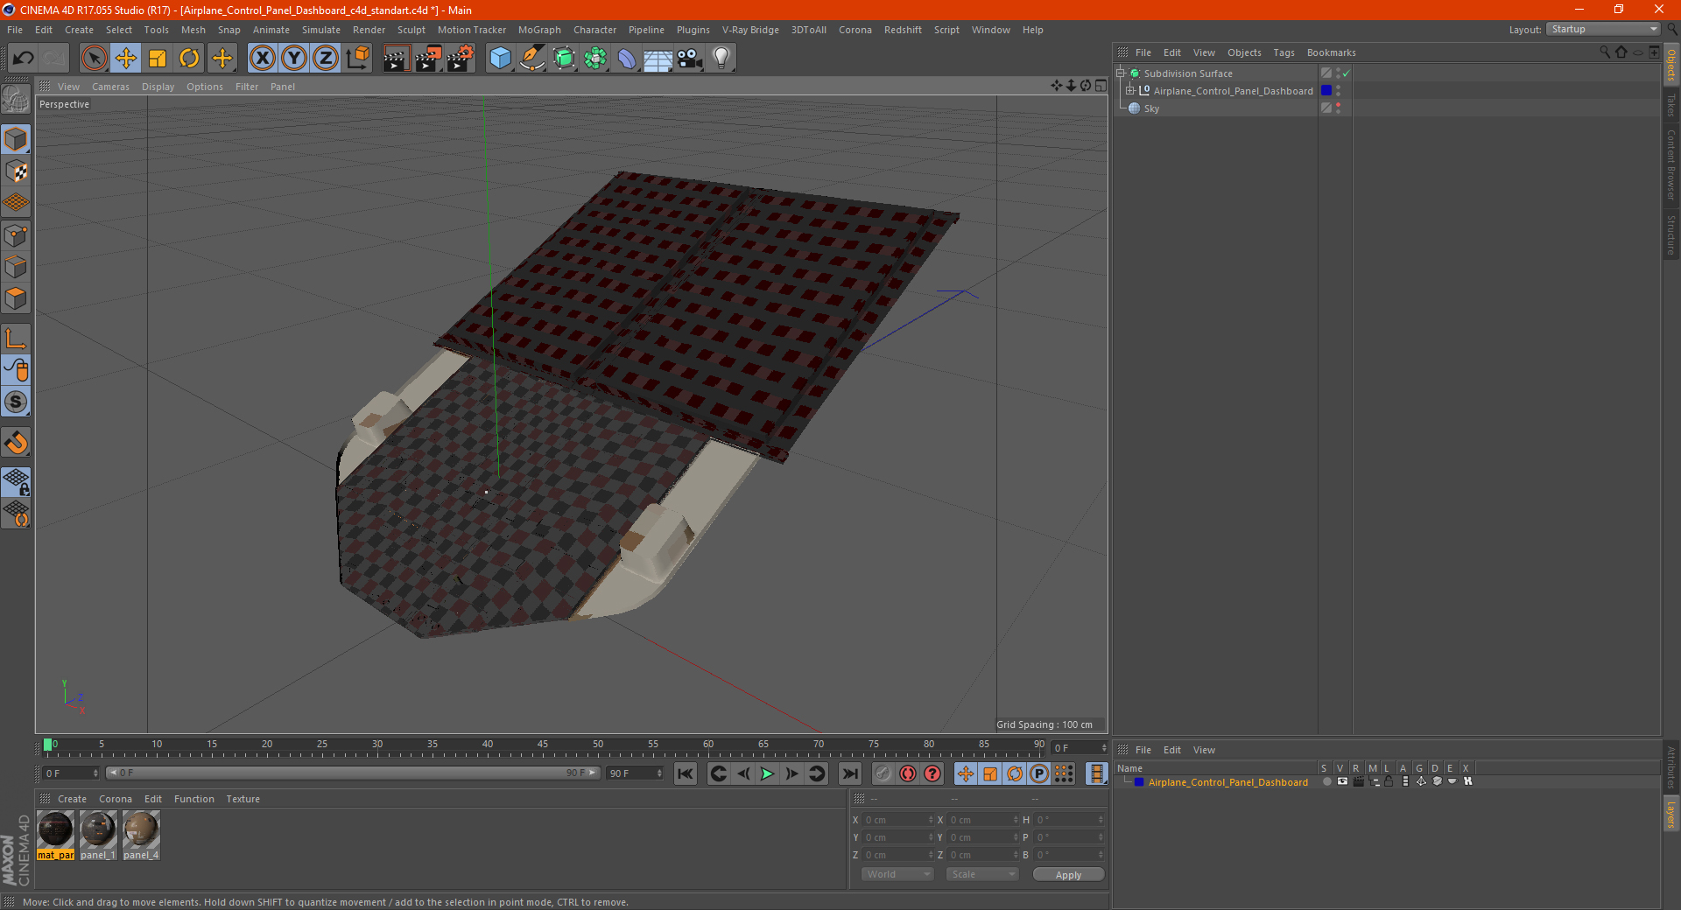Screen dimensions: 1681x910
Task: Go to end of animation
Action: click(849, 773)
